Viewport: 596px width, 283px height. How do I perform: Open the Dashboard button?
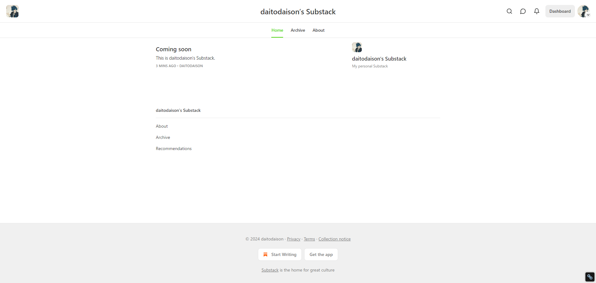(560, 11)
